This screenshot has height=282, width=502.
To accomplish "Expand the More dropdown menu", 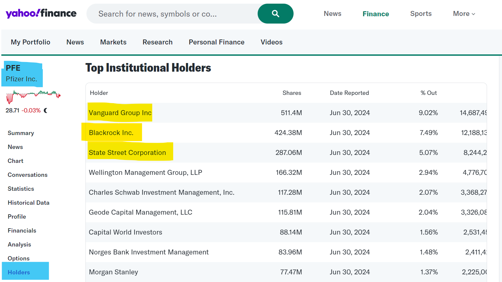I will tap(464, 14).
